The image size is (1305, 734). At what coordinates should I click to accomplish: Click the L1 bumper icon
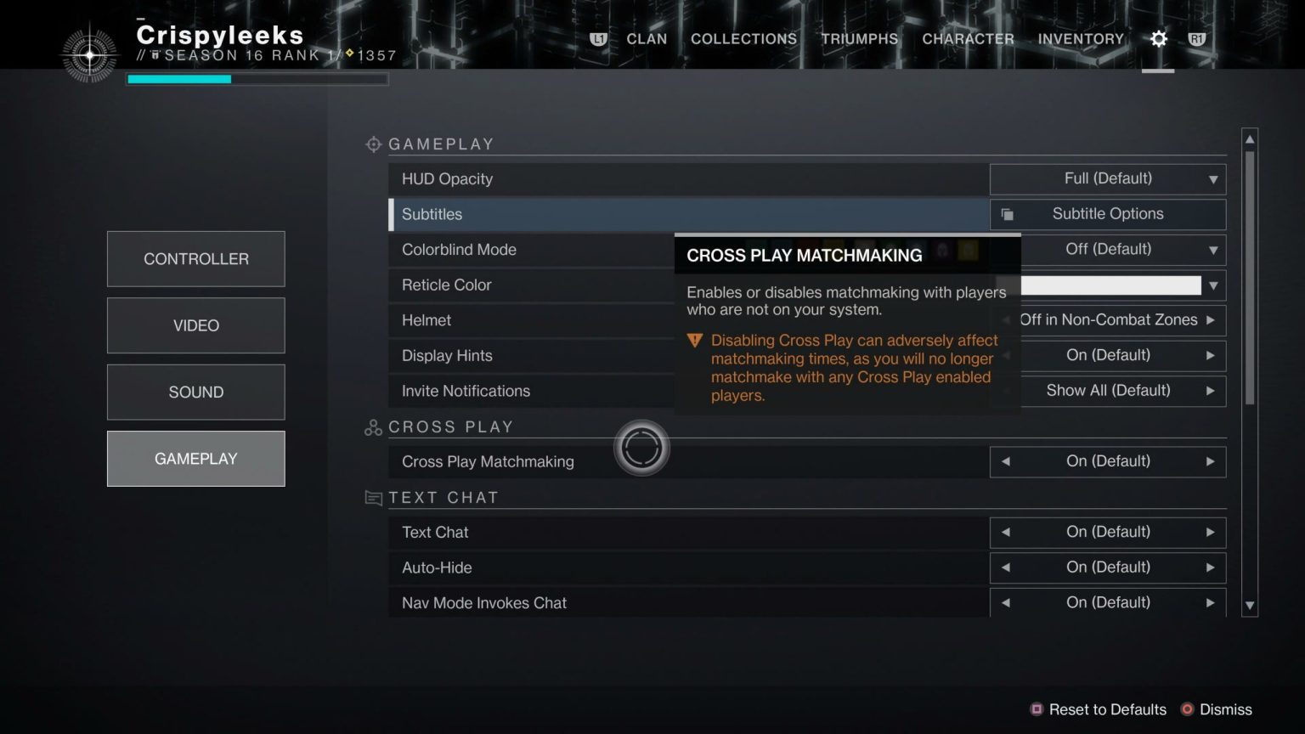coord(598,39)
